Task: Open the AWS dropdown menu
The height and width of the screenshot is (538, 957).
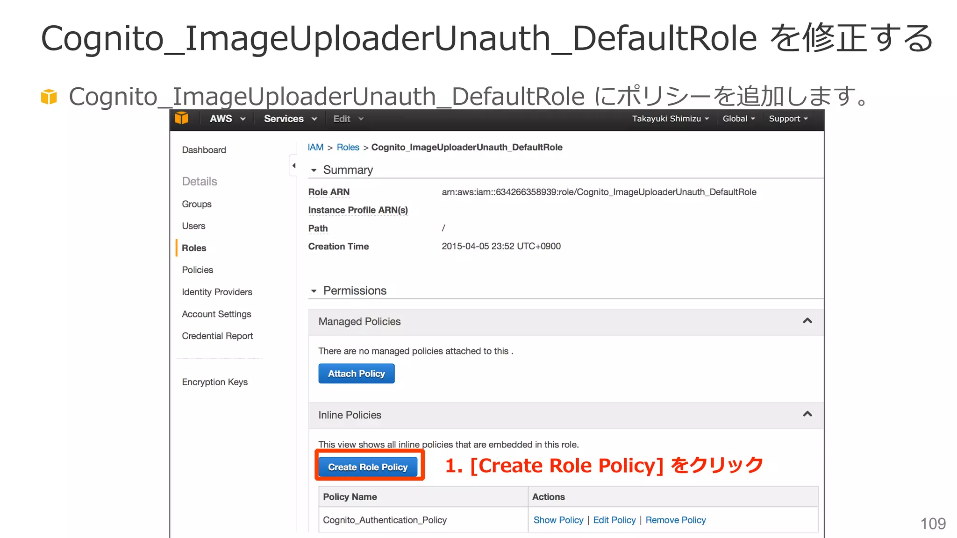Action: 228,119
